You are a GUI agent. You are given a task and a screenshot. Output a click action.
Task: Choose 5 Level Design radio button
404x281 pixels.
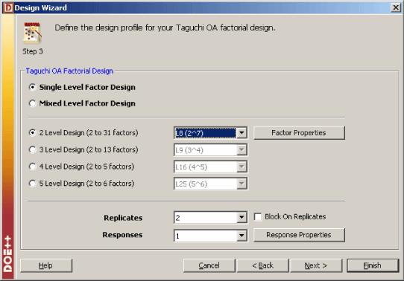coord(33,184)
